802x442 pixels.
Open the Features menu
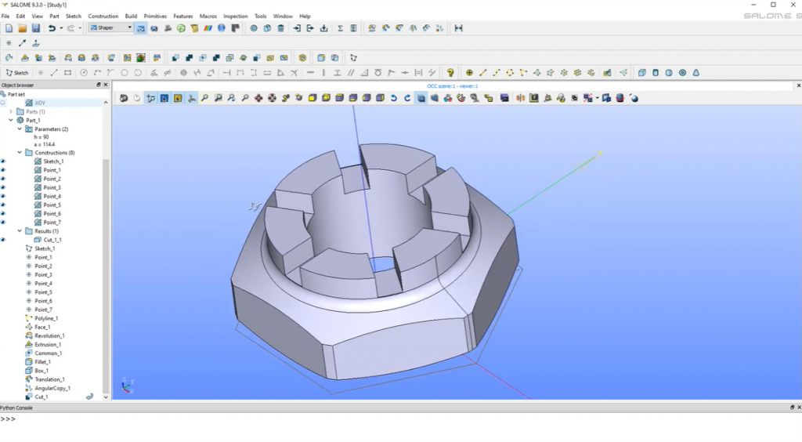pos(182,16)
